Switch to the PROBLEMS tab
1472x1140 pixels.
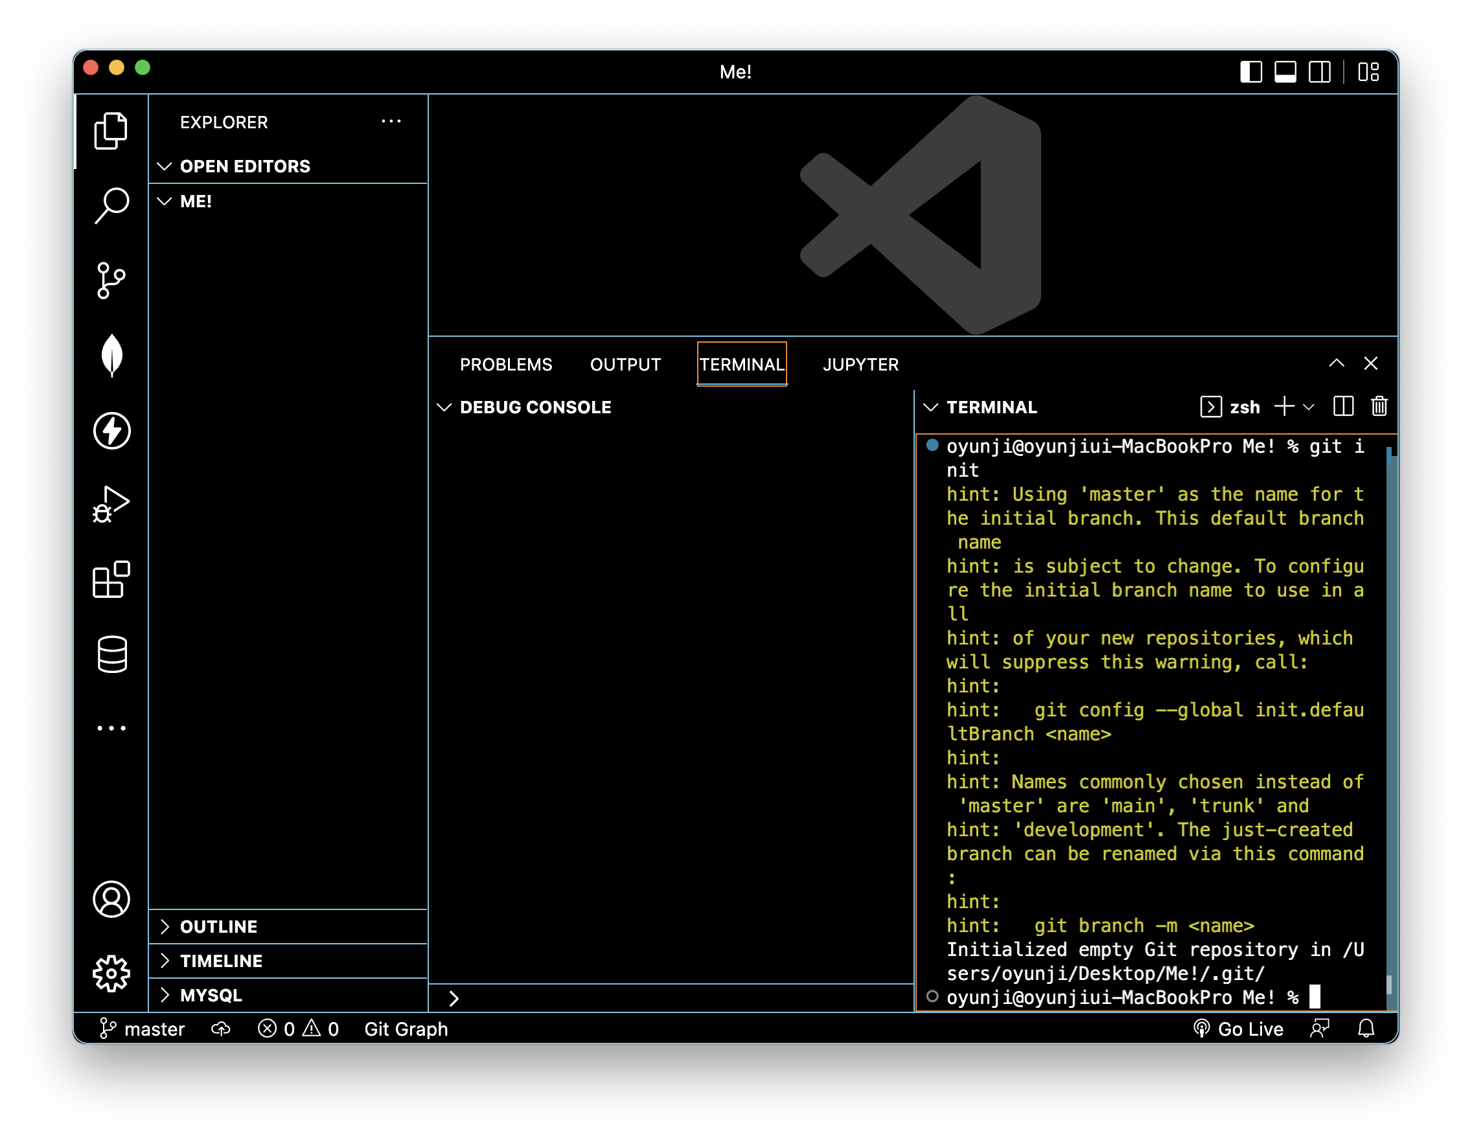(505, 365)
